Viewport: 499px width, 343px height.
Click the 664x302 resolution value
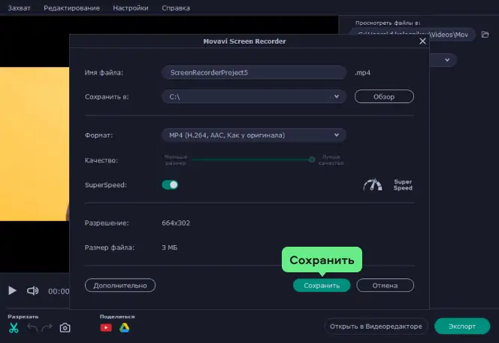176,223
